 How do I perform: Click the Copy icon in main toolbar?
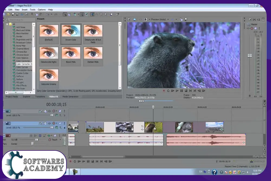(36, 14)
